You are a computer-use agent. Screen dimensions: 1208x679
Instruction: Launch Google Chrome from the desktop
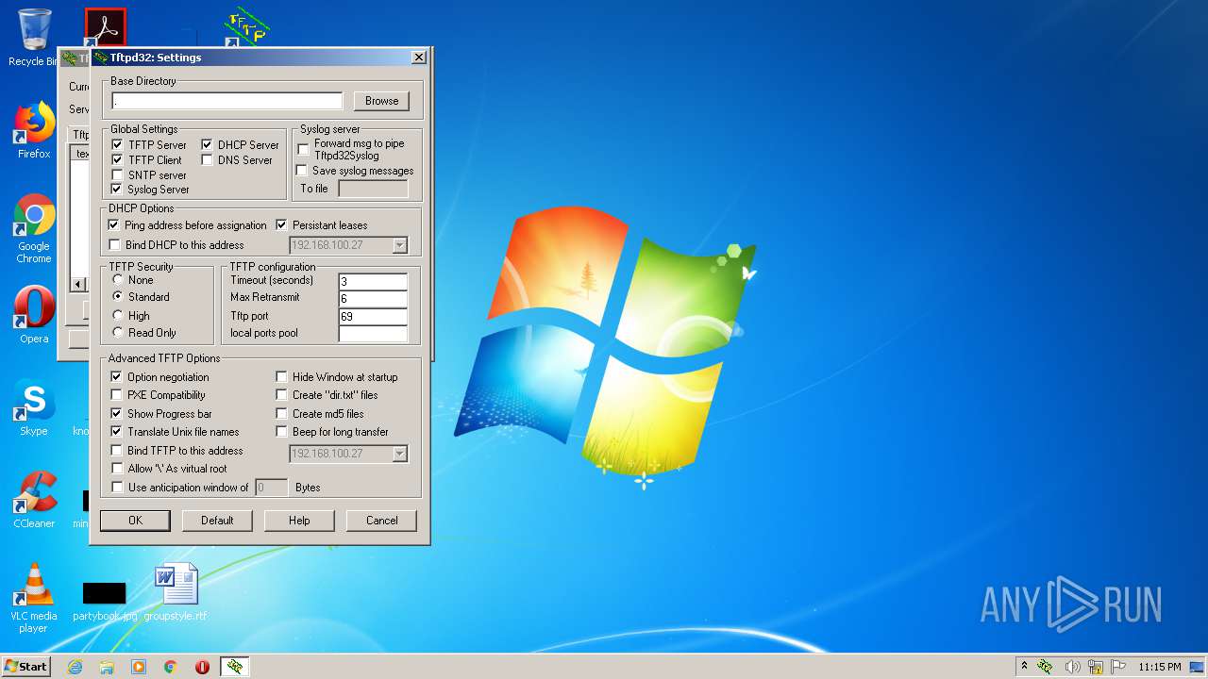click(34, 228)
